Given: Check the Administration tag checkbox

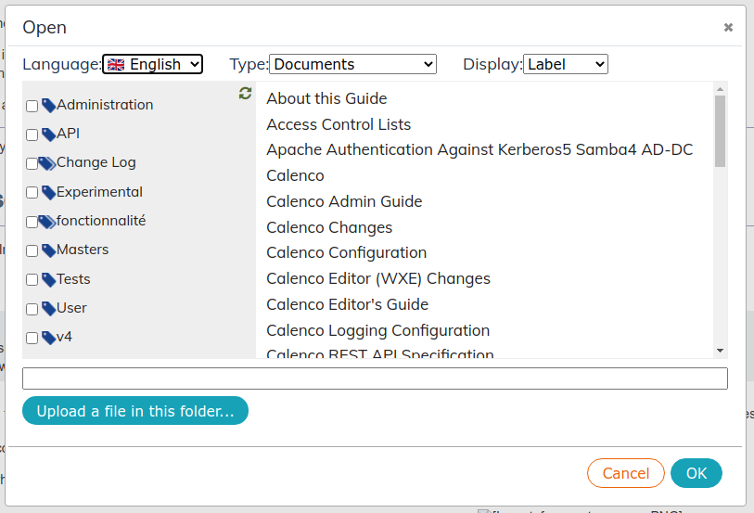Looking at the screenshot, I should 32,106.
